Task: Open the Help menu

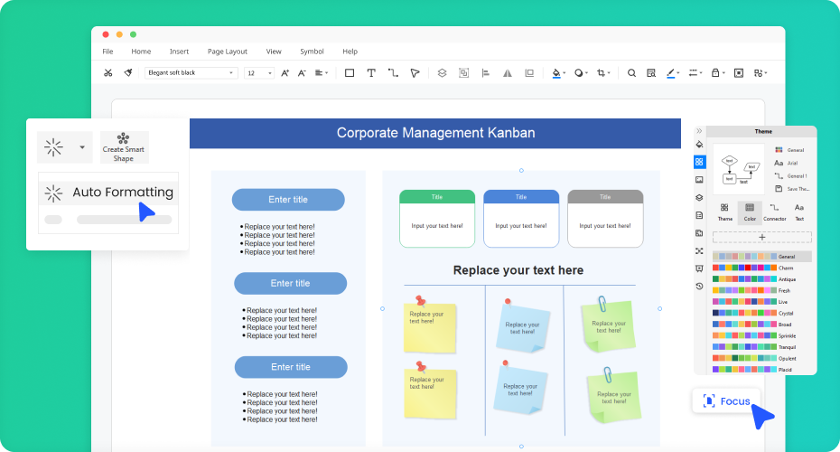Action: pyautogui.click(x=350, y=52)
